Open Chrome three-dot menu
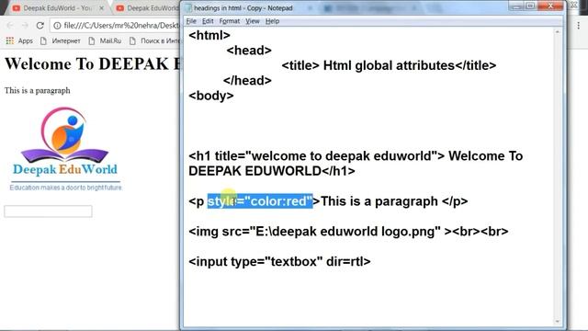588x331 pixels. point(579,26)
